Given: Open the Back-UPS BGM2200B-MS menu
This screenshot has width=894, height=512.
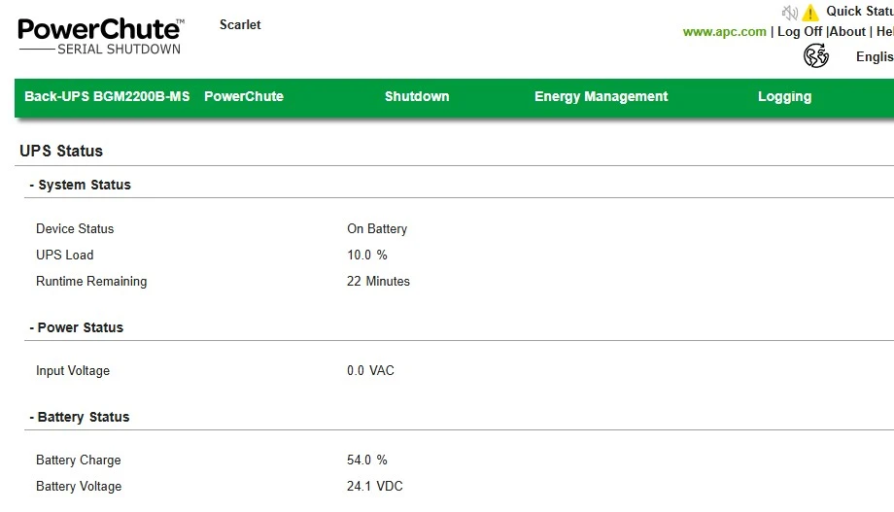Looking at the screenshot, I should click(107, 96).
